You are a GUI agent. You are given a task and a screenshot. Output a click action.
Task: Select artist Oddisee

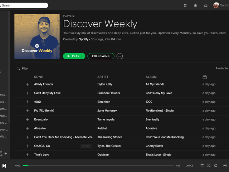pos(103,154)
